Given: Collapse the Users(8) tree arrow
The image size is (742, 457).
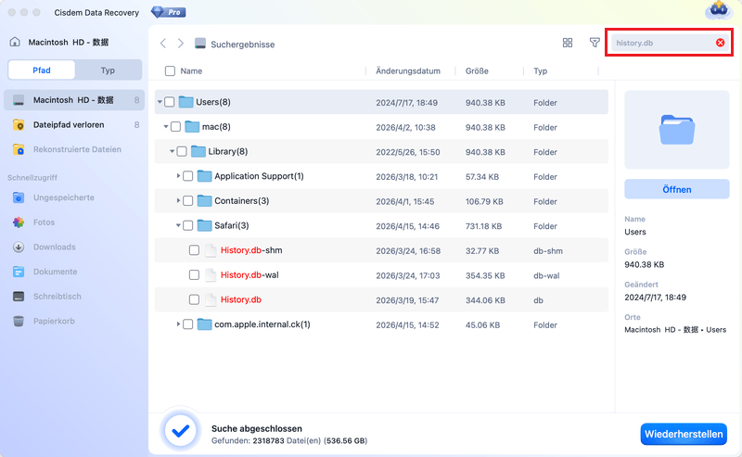Looking at the screenshot, I should (x=160, y=102).
